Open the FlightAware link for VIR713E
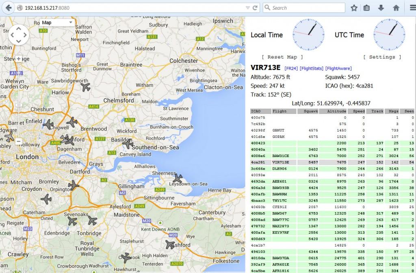 (338, 69)
